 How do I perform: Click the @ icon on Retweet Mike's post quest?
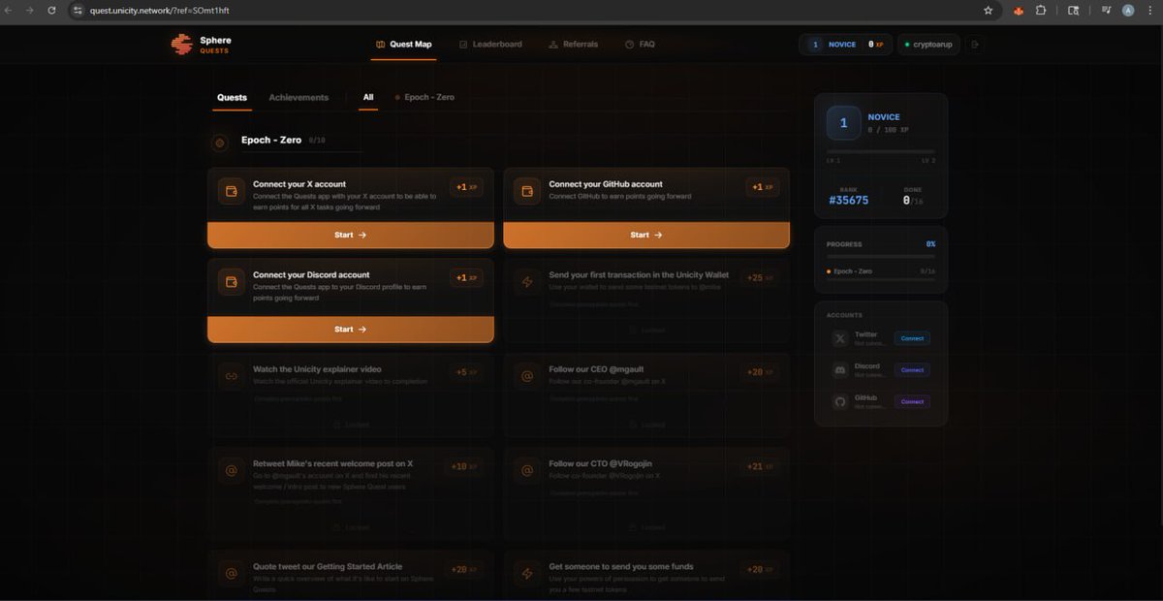[231, 471]
